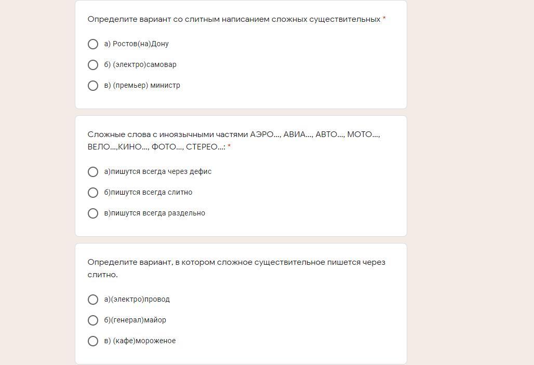Select the а)(электро)провод radio button
The width and height of the screenshot is (534, 365).
92,300
